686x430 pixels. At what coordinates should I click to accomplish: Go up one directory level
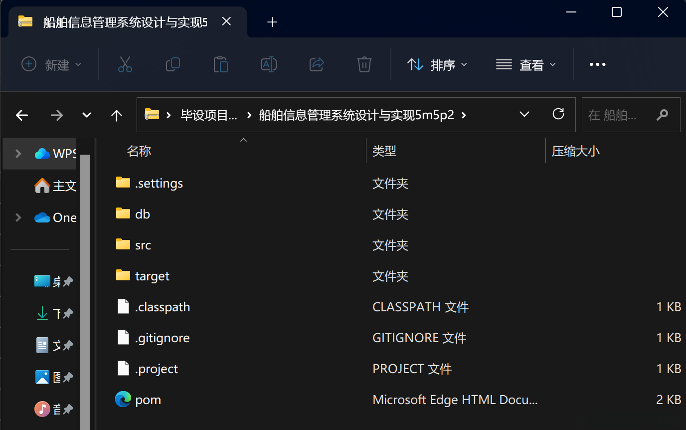(x=117, y=115)
